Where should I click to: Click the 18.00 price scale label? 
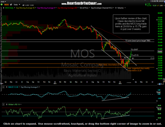[x=160, y=79]
